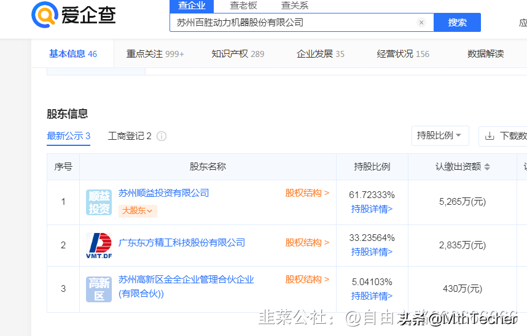The height and width of the screenshot is (336, 527).
Task: Click the 下载数据 button
Action: [x=503, y=136]
